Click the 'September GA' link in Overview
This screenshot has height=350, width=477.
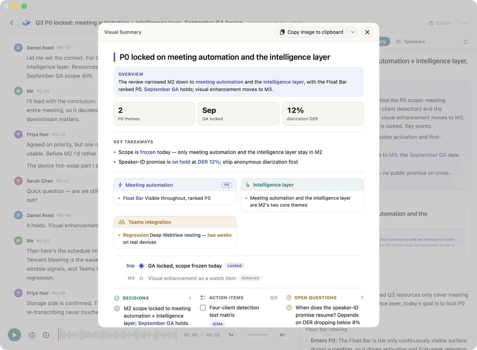click(161, 89)
